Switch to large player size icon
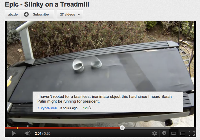Image resolution: width=200 pixels, height=140 pixels. click(x=183, y=133)
